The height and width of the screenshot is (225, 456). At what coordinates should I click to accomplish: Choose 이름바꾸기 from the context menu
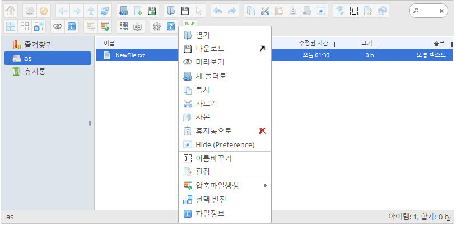pos(225,158)
